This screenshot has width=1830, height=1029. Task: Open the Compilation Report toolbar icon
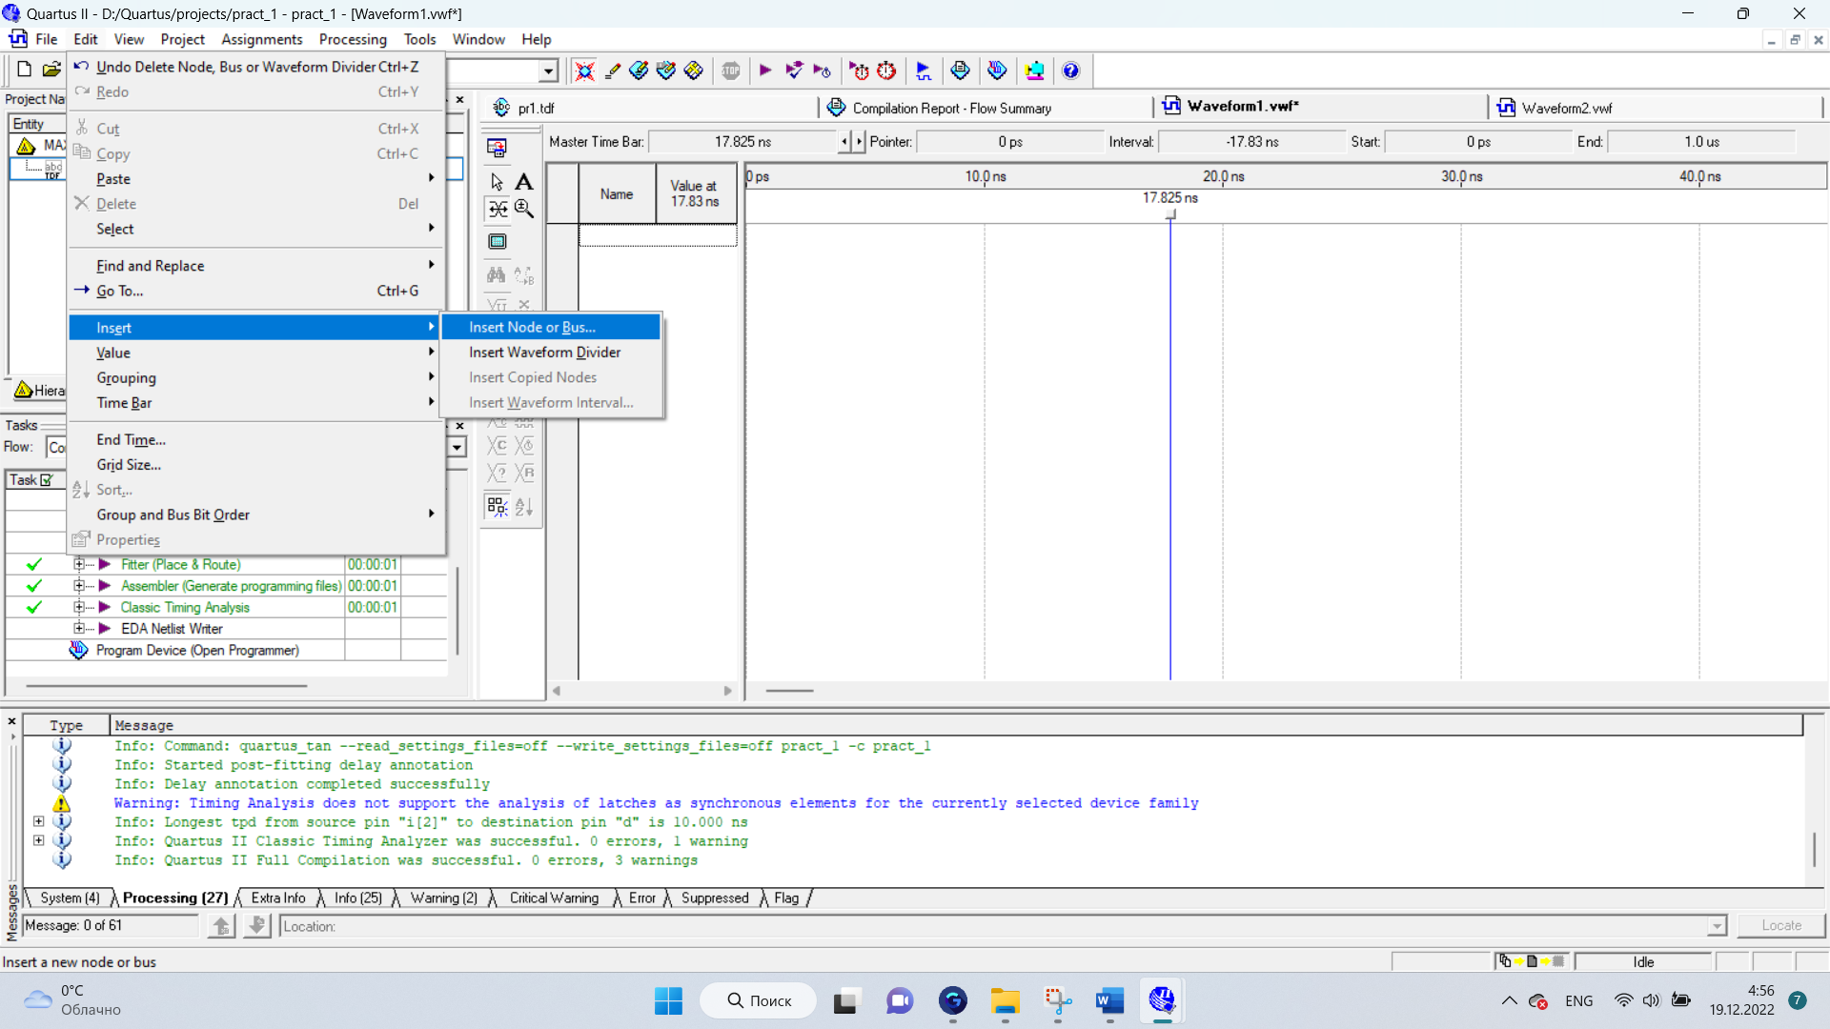[960, 71]
